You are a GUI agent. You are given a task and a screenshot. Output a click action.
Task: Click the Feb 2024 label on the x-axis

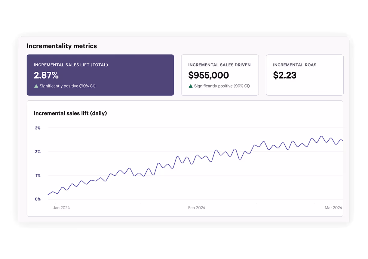pyautogui.click(x=197, y=207)
